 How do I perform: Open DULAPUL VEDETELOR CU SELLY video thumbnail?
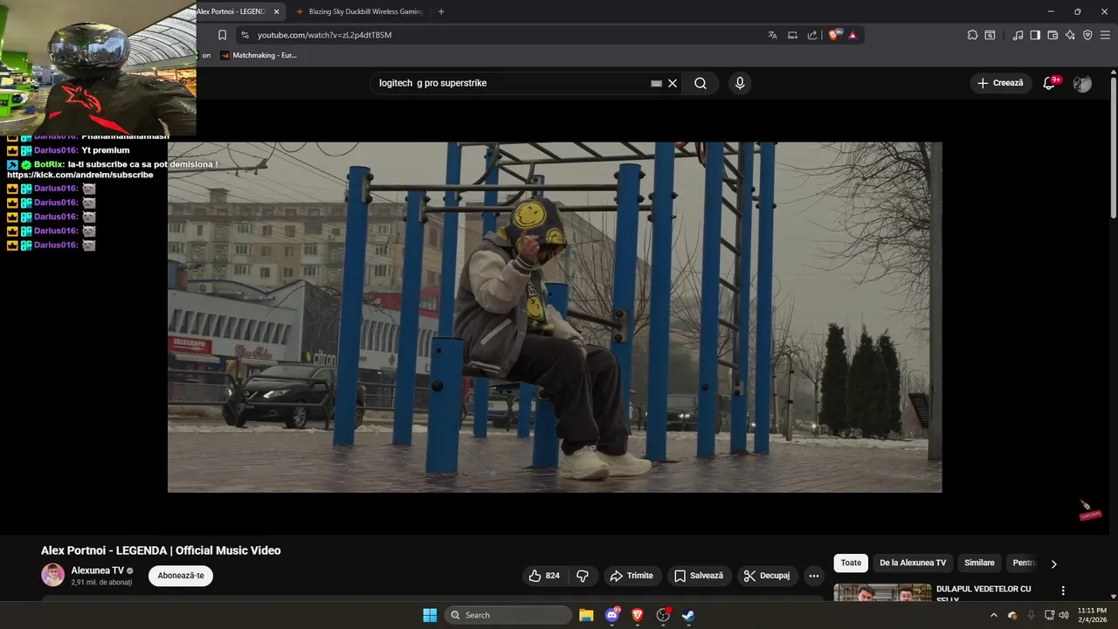coord(882,592)
